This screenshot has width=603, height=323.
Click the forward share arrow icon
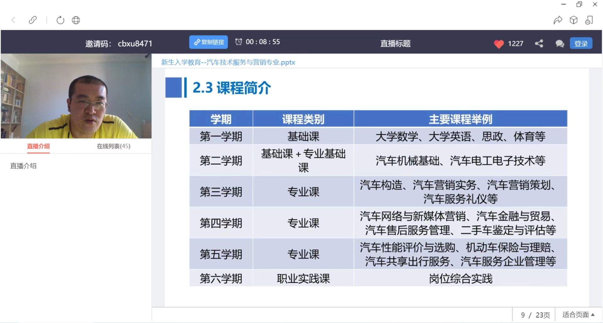point(558,20)
